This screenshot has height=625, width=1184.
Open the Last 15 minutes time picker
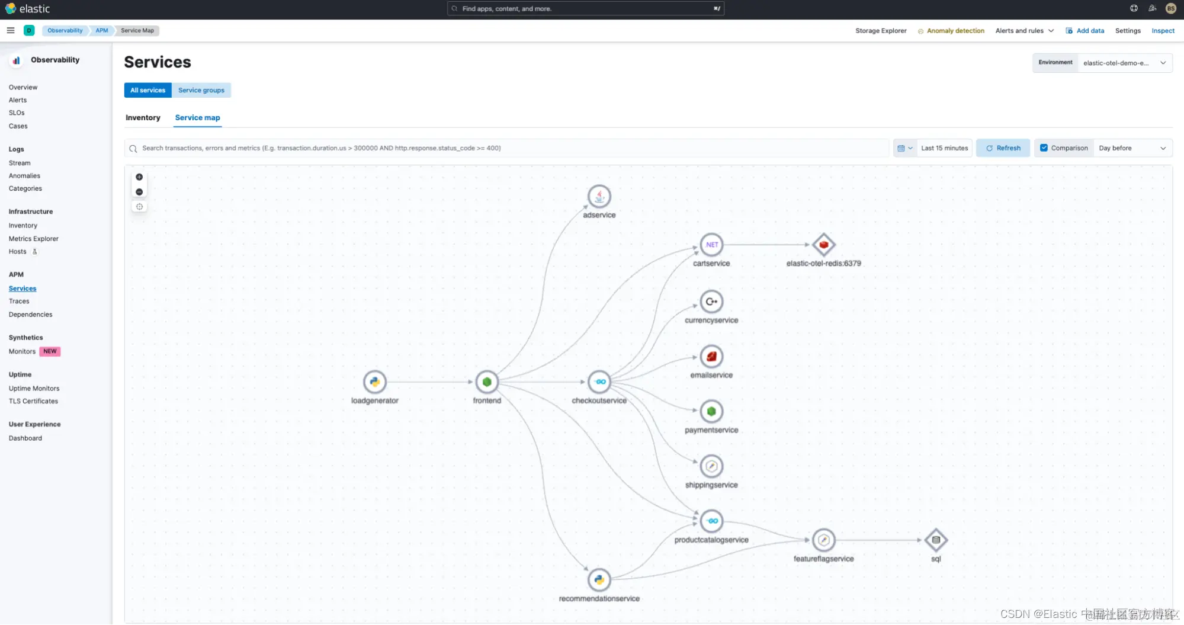pos(944,148)
